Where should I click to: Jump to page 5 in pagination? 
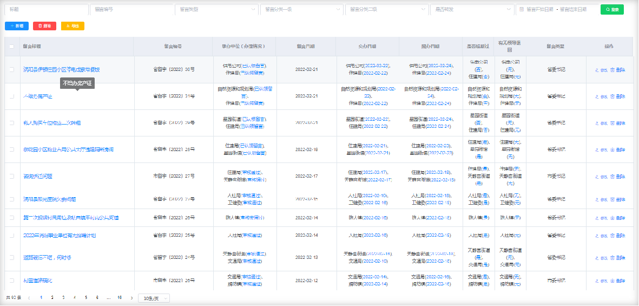coord(86,298)
